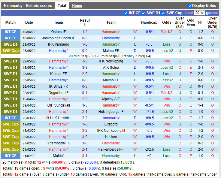The height and width of the screenshot is (178, 221).
Task: Click the 1-6 score result
Action: click(x=85, y=143)
